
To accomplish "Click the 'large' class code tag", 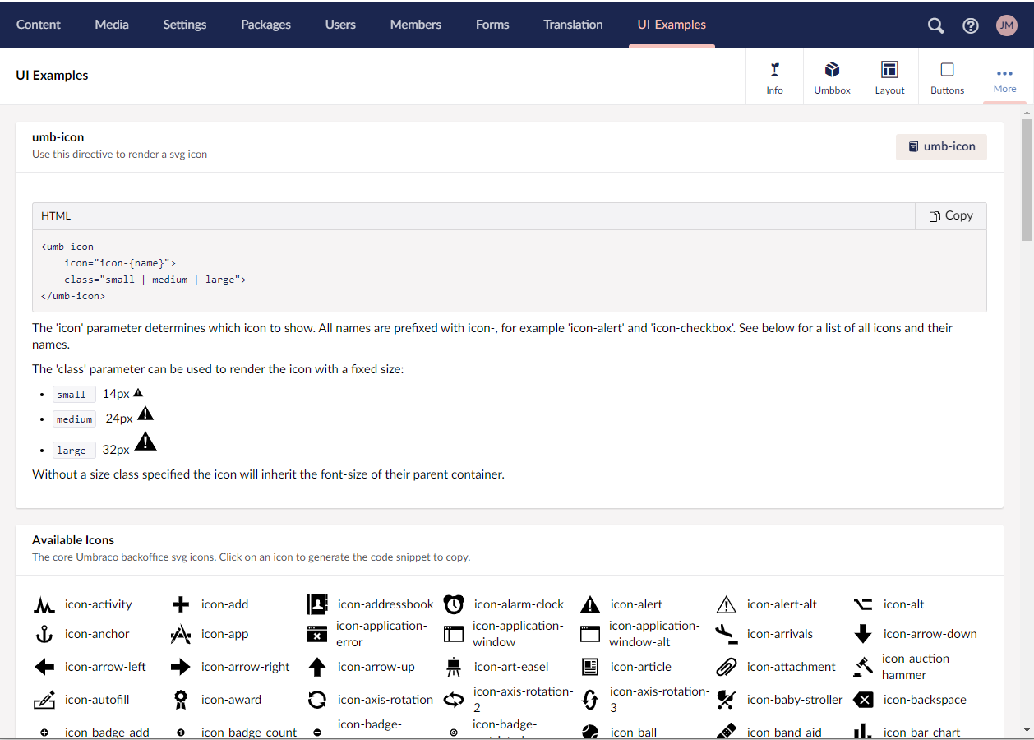I will tap(74, 451).
